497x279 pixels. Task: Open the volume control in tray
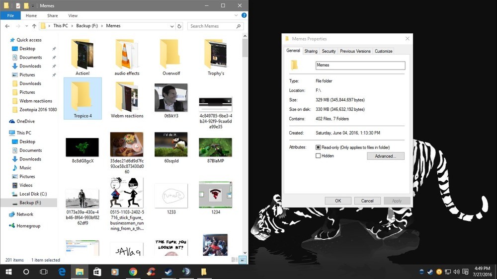click(x=456, y=272)
